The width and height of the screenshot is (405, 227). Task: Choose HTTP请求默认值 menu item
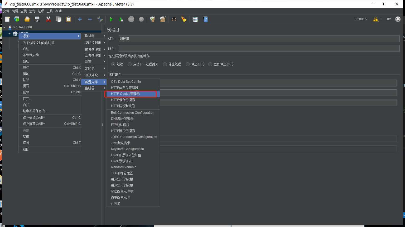tap(133, 106)
